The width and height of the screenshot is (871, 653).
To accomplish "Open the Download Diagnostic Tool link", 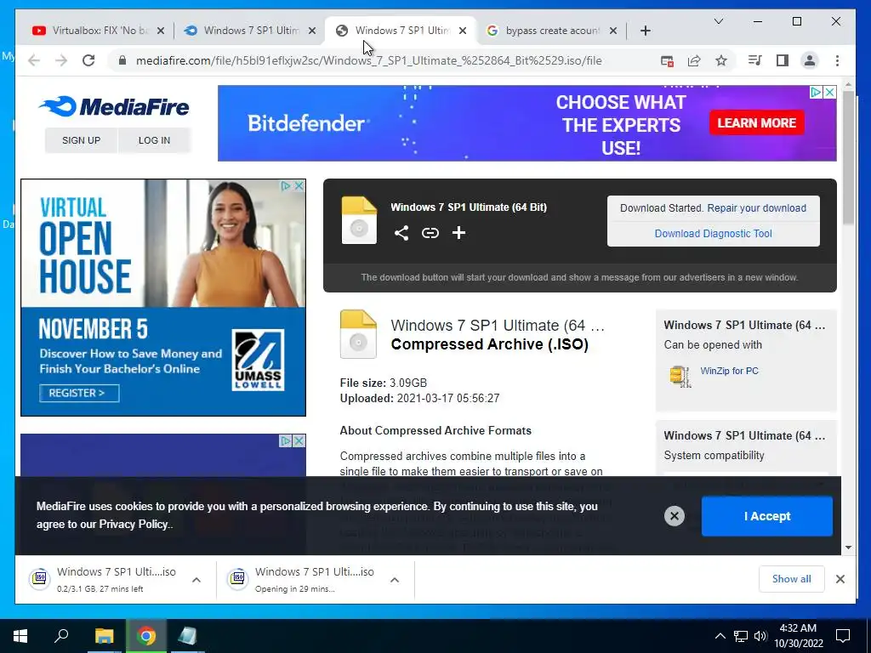I will 714,234.
